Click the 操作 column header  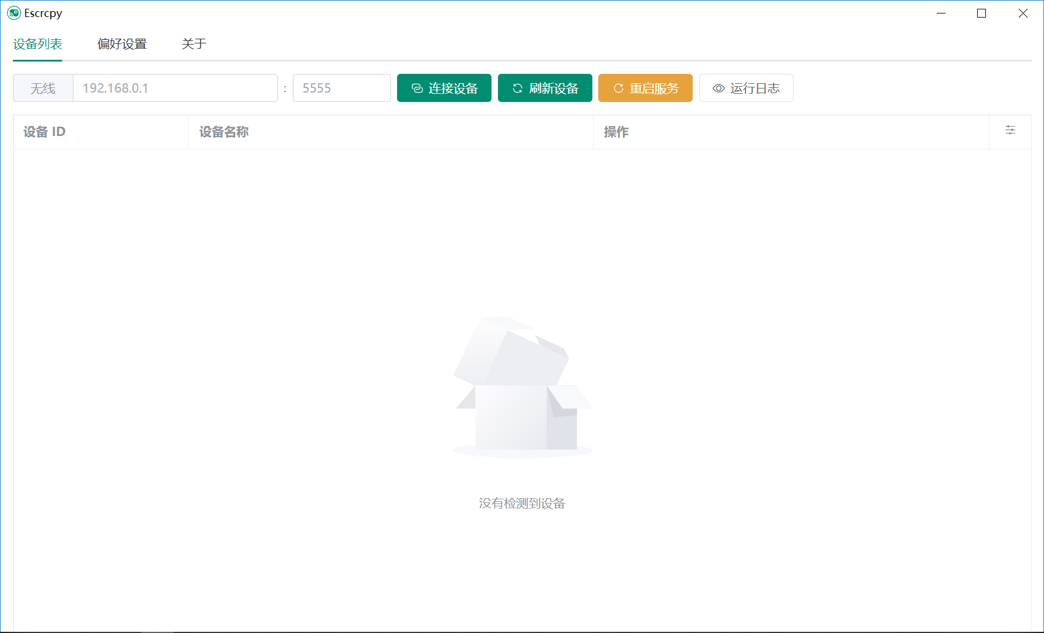pyautogui.click(x=615, y=132)
